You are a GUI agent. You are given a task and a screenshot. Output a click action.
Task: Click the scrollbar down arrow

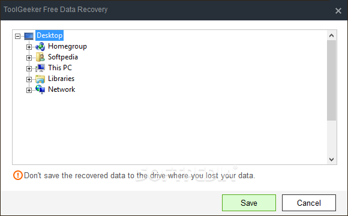331,160
